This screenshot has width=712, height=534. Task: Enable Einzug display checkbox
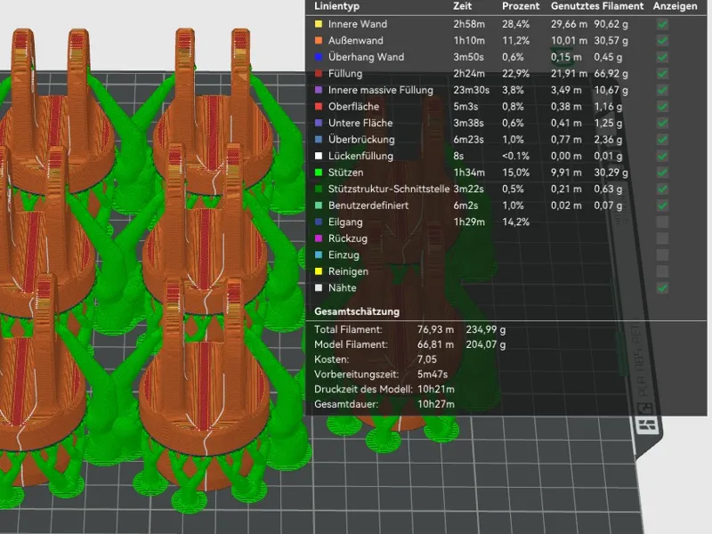pos(662,255)
